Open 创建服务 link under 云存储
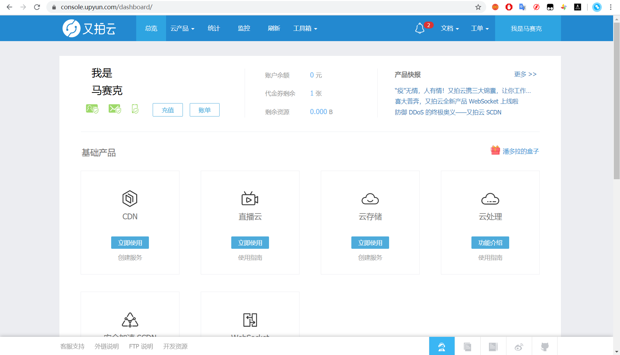Viewport: 620px width, 355px height. click(x=370, y=258)
